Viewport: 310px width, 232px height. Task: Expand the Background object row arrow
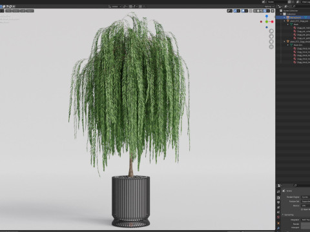(284, 17)
